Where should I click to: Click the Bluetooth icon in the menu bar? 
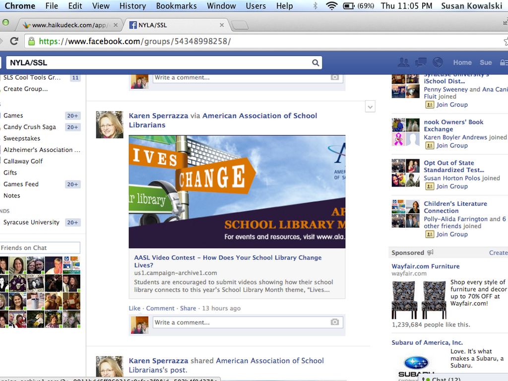315,6
